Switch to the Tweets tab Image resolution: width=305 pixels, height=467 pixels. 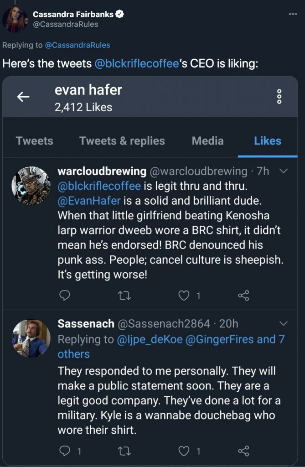pyautogui.click(x=35, y=141)
